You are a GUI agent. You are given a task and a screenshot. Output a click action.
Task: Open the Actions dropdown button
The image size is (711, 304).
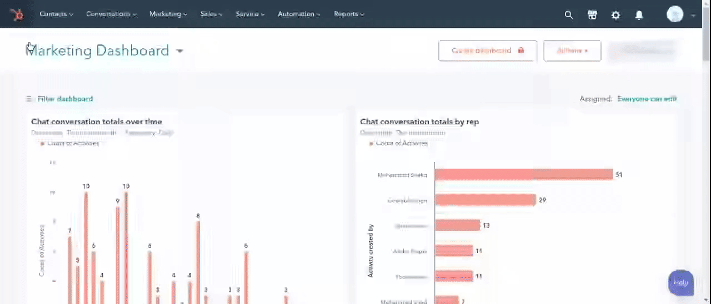(x=572, y=50)
